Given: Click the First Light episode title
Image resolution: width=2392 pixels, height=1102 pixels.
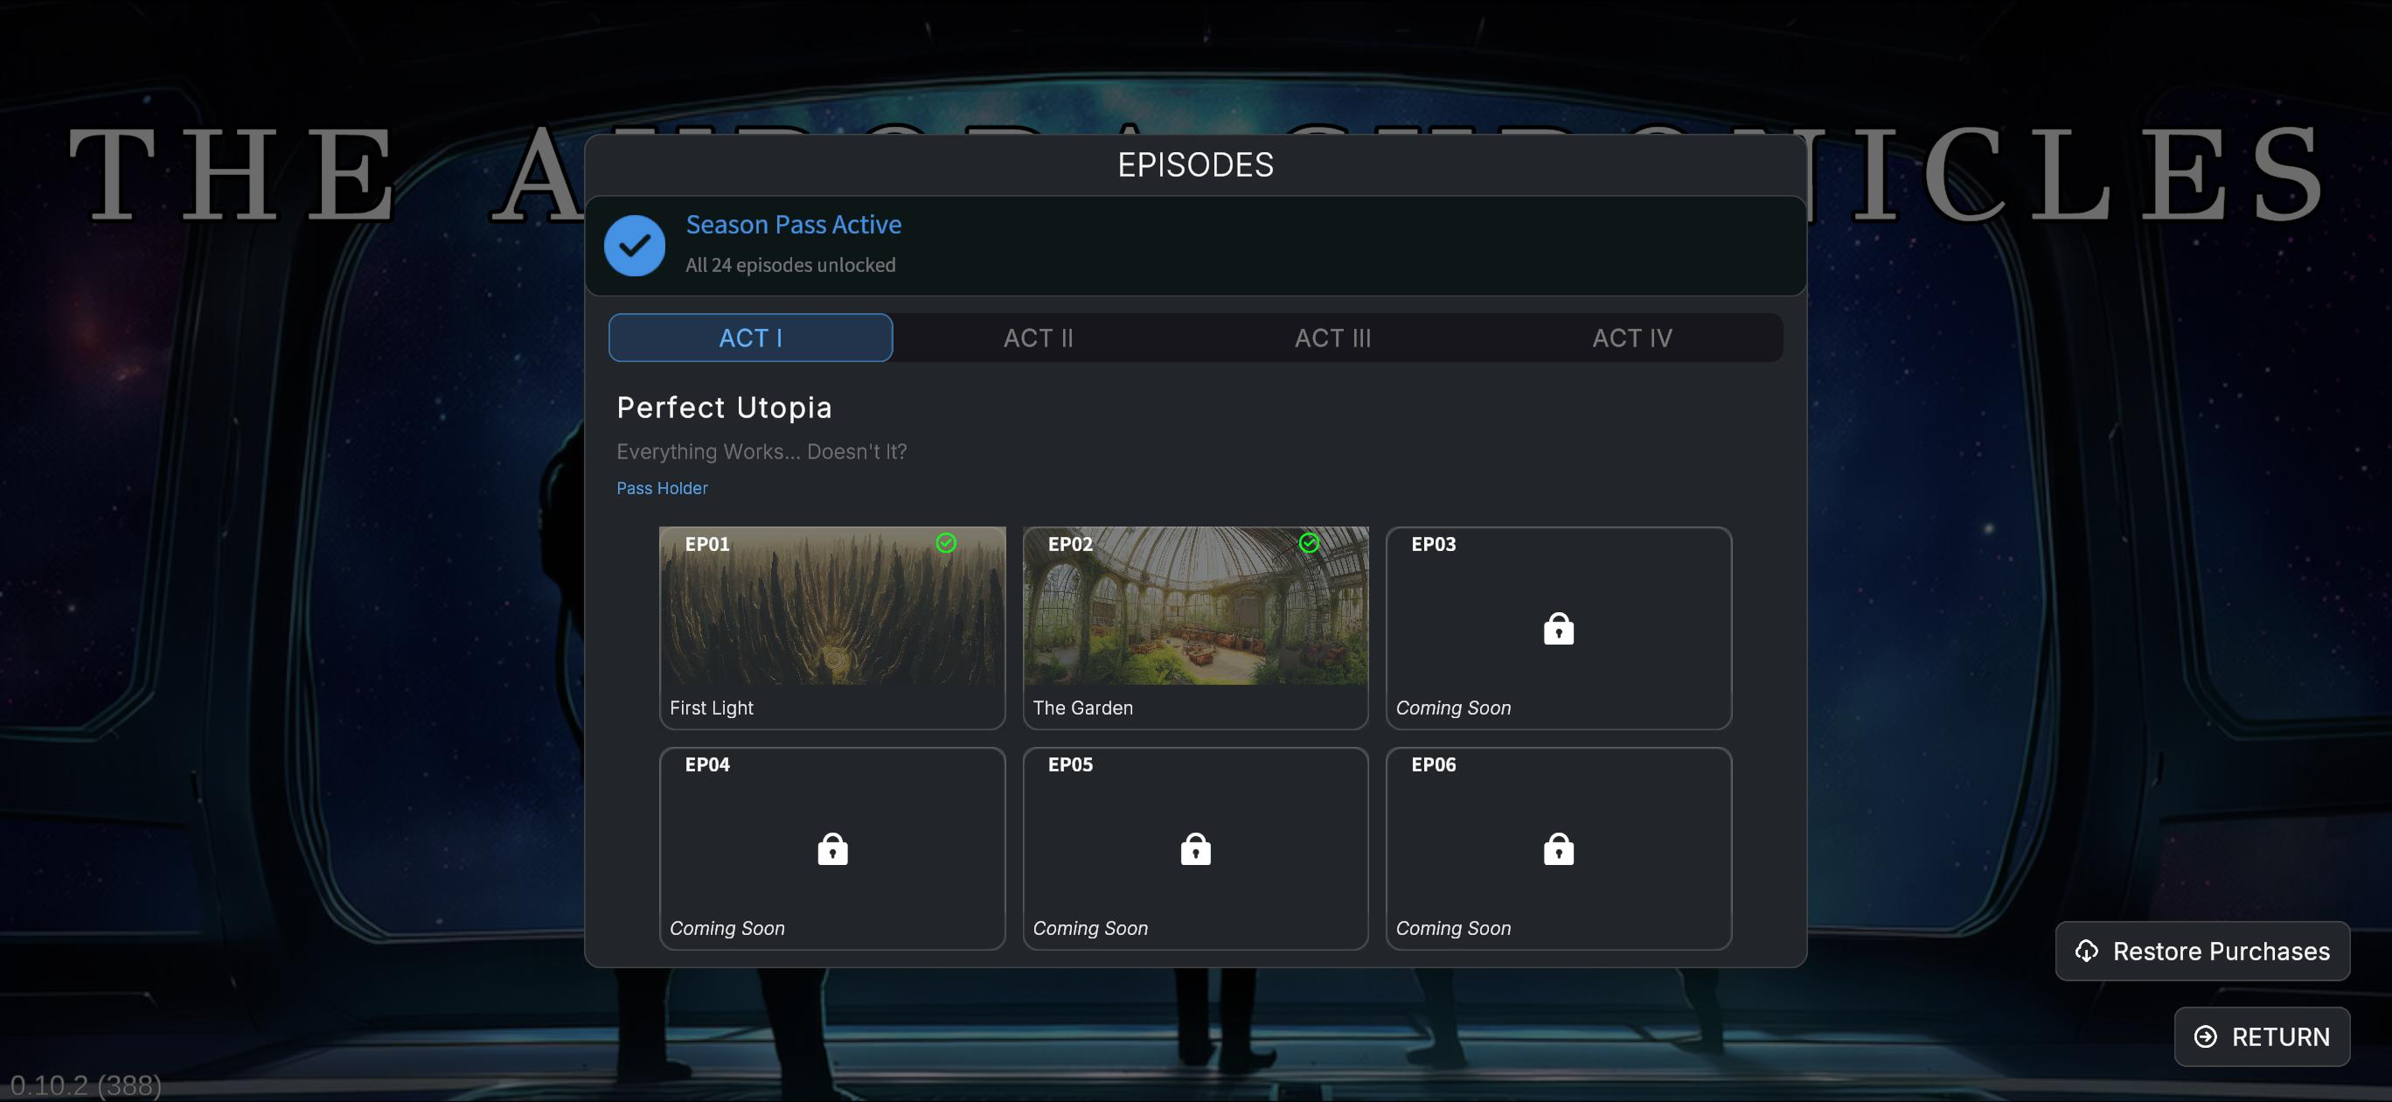Looking at the screenshot, I should click(712, 708).
